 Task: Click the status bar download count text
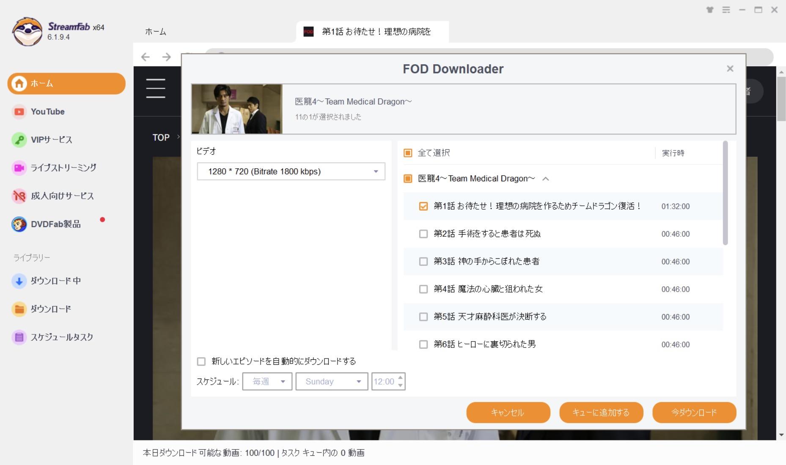[x=254, y=453]
